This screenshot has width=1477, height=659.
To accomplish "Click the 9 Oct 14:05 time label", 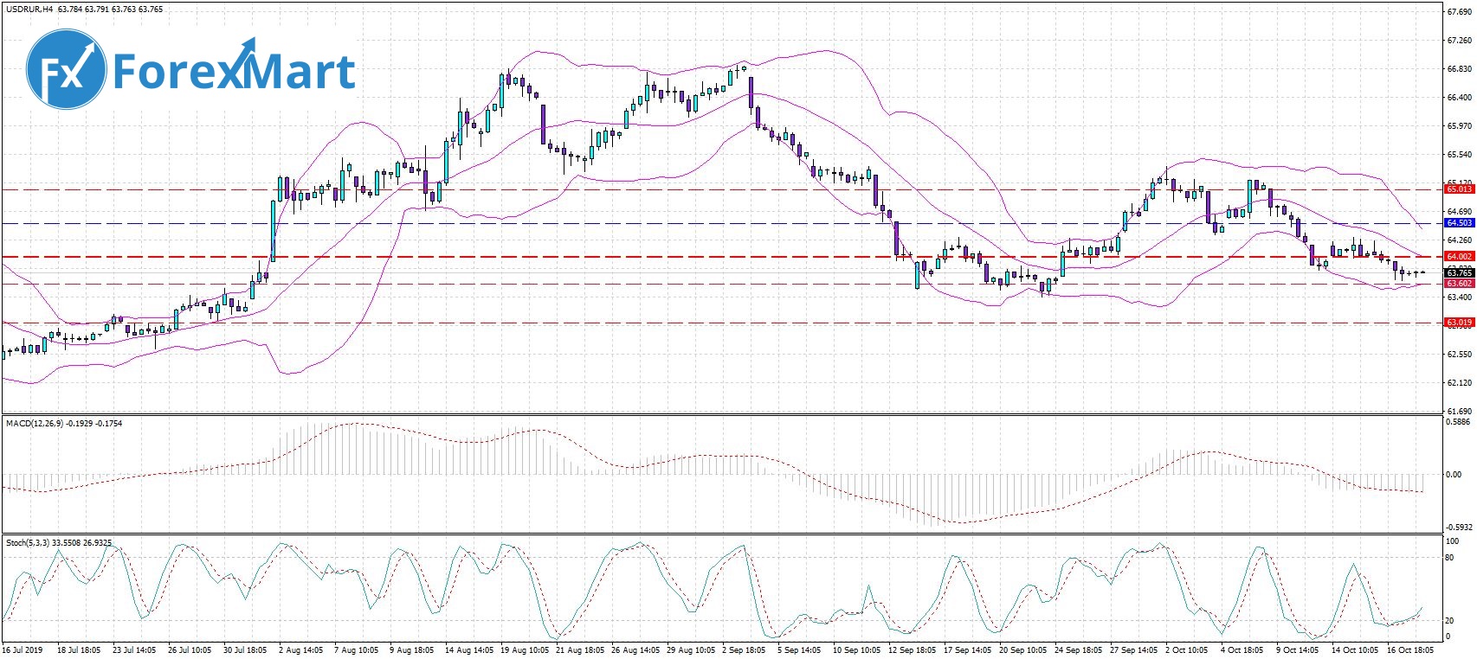I will point(1298,649).
